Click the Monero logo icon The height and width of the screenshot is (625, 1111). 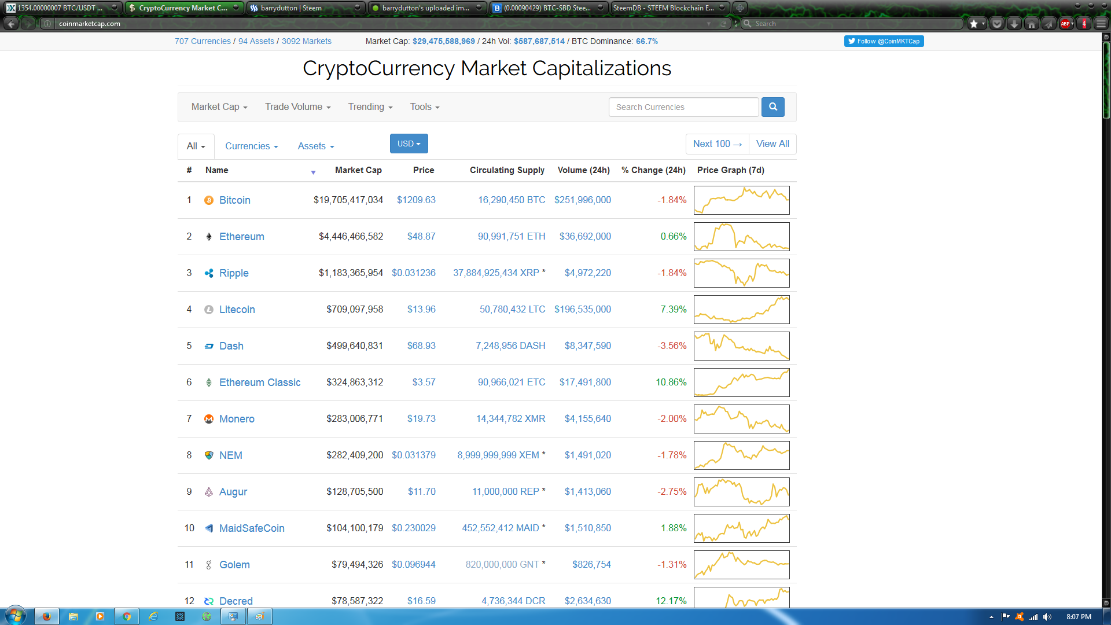[x=209, y=419]
